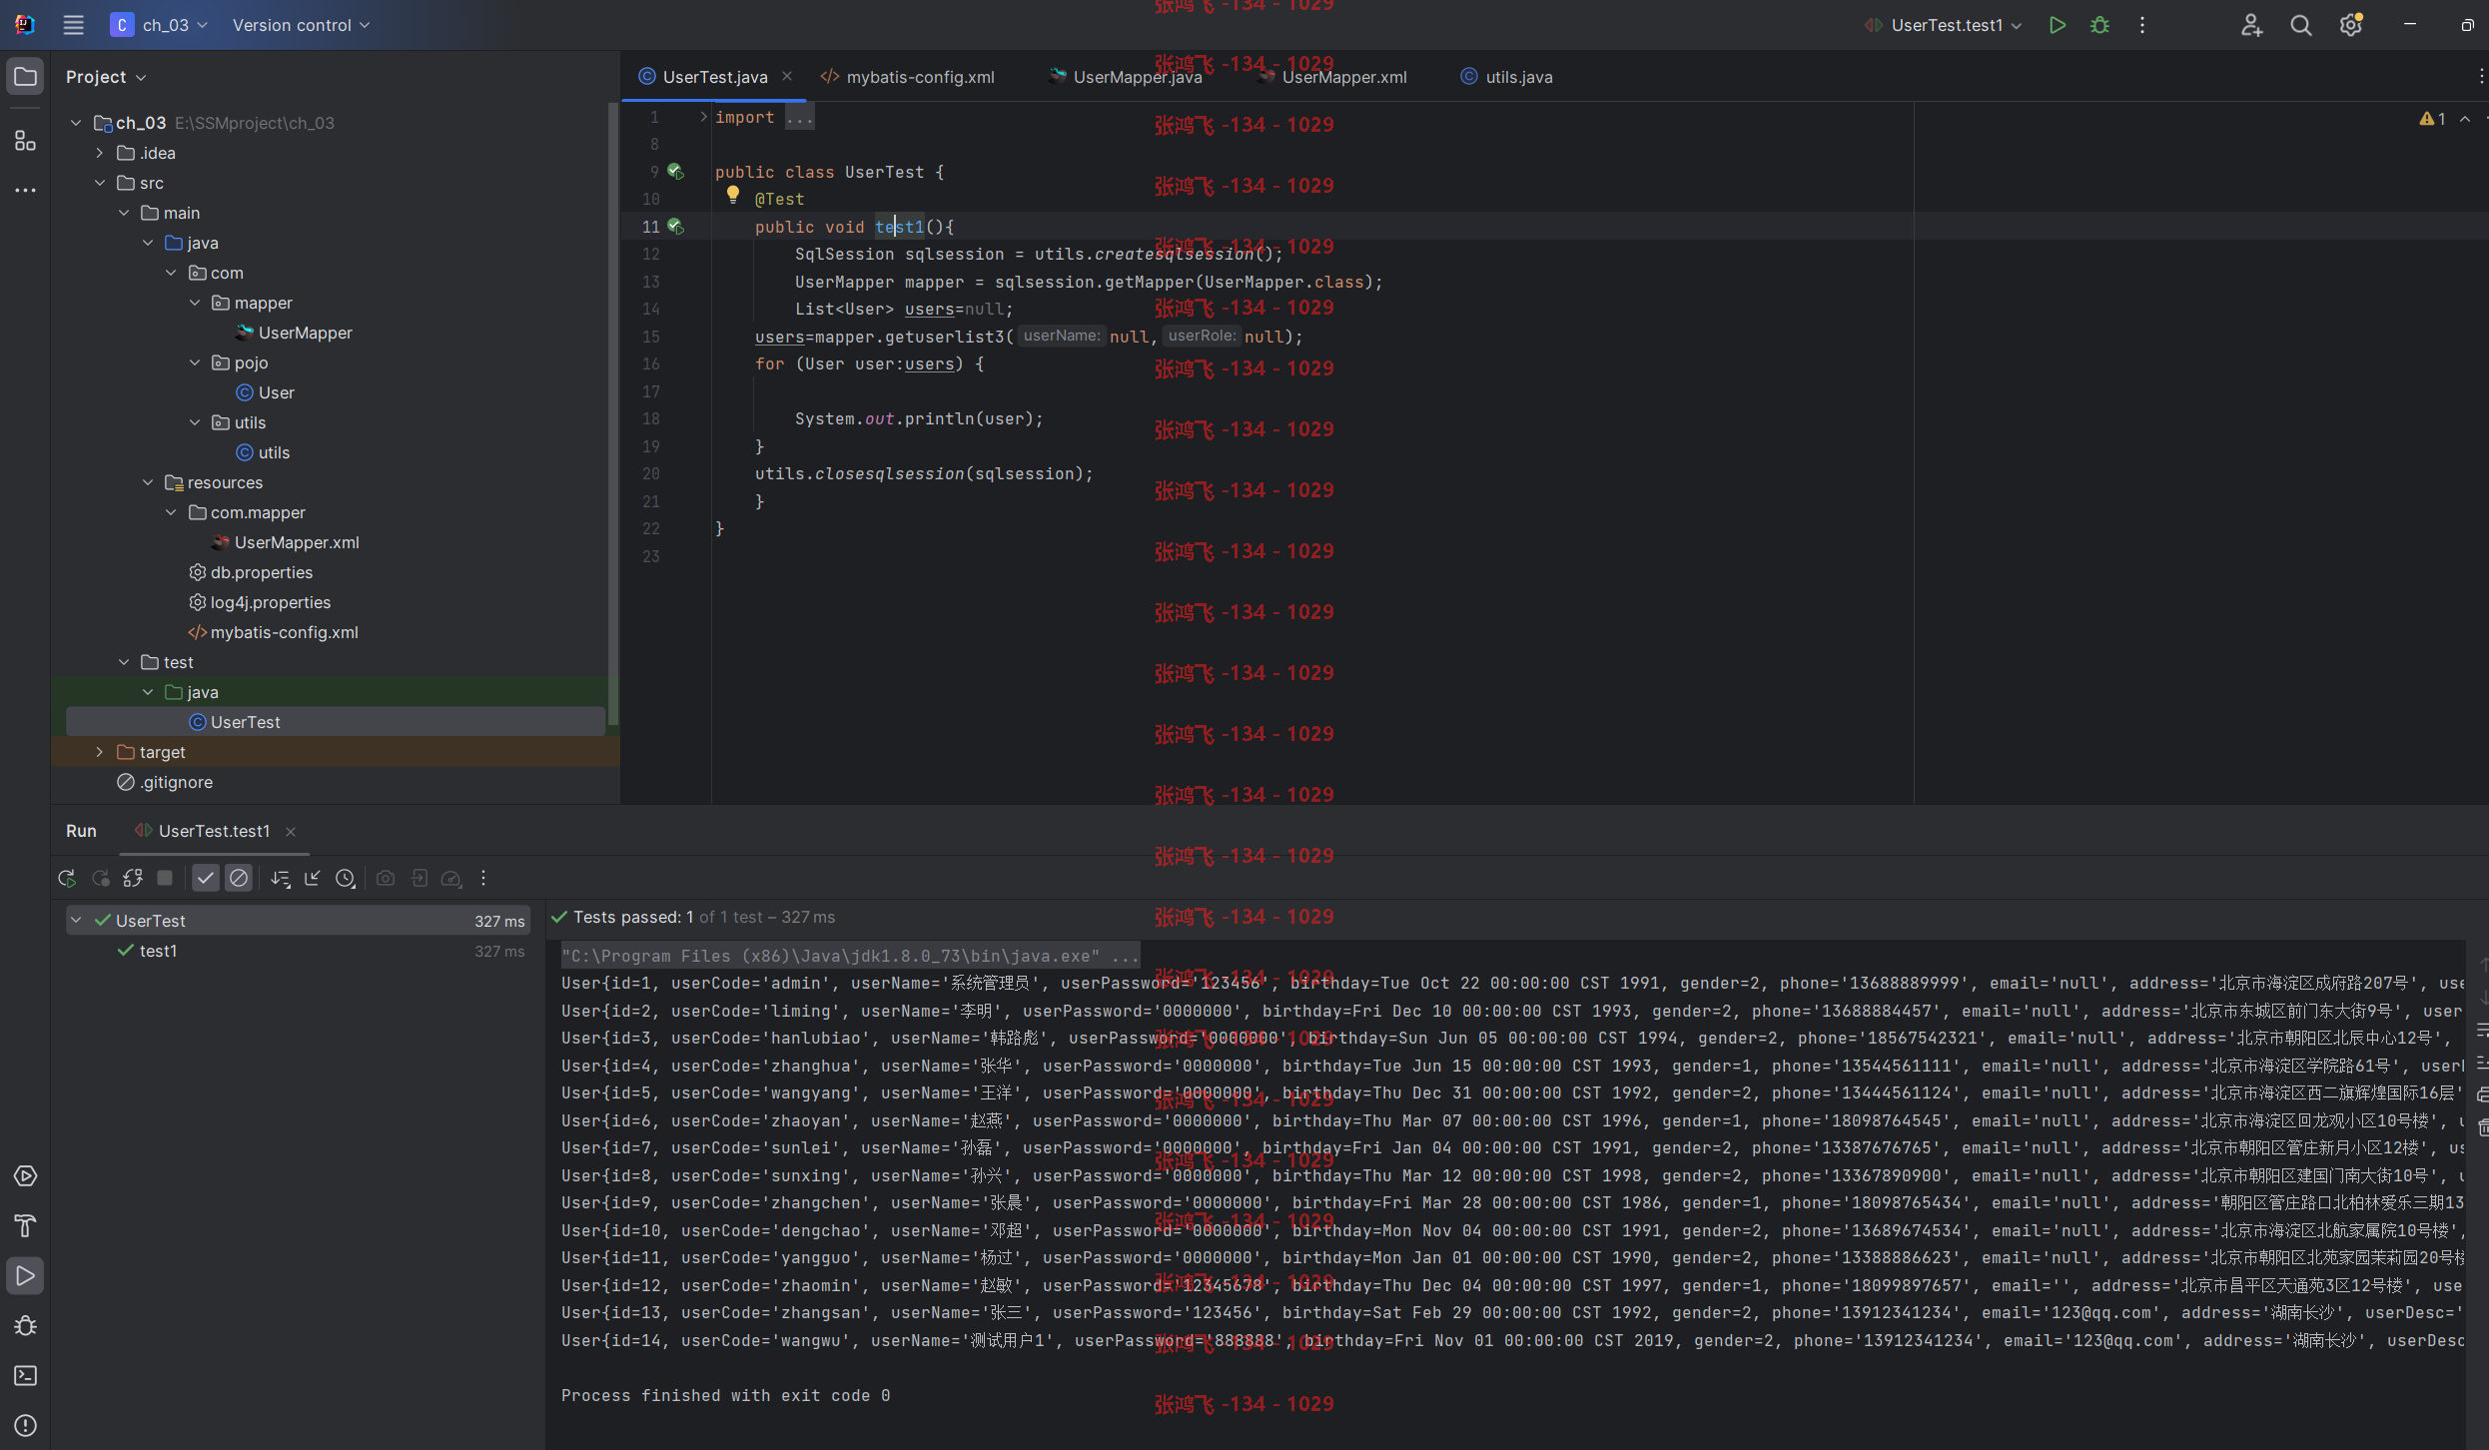Toggle auto-test rerun icon in Run panel
This screenshot has width=2489, height=1450.
(x=133, y=879)
